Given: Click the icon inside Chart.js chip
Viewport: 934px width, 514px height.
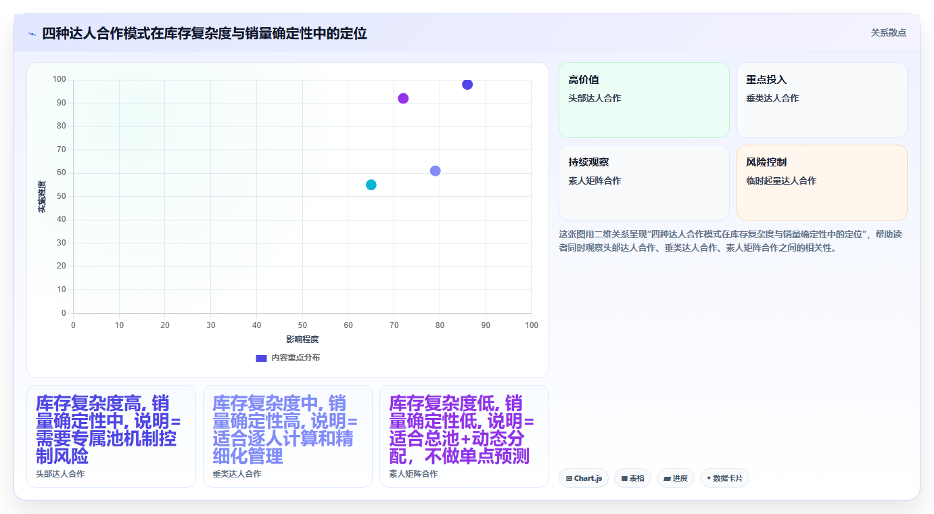Looking at the screenshot, I should (569, 478).
